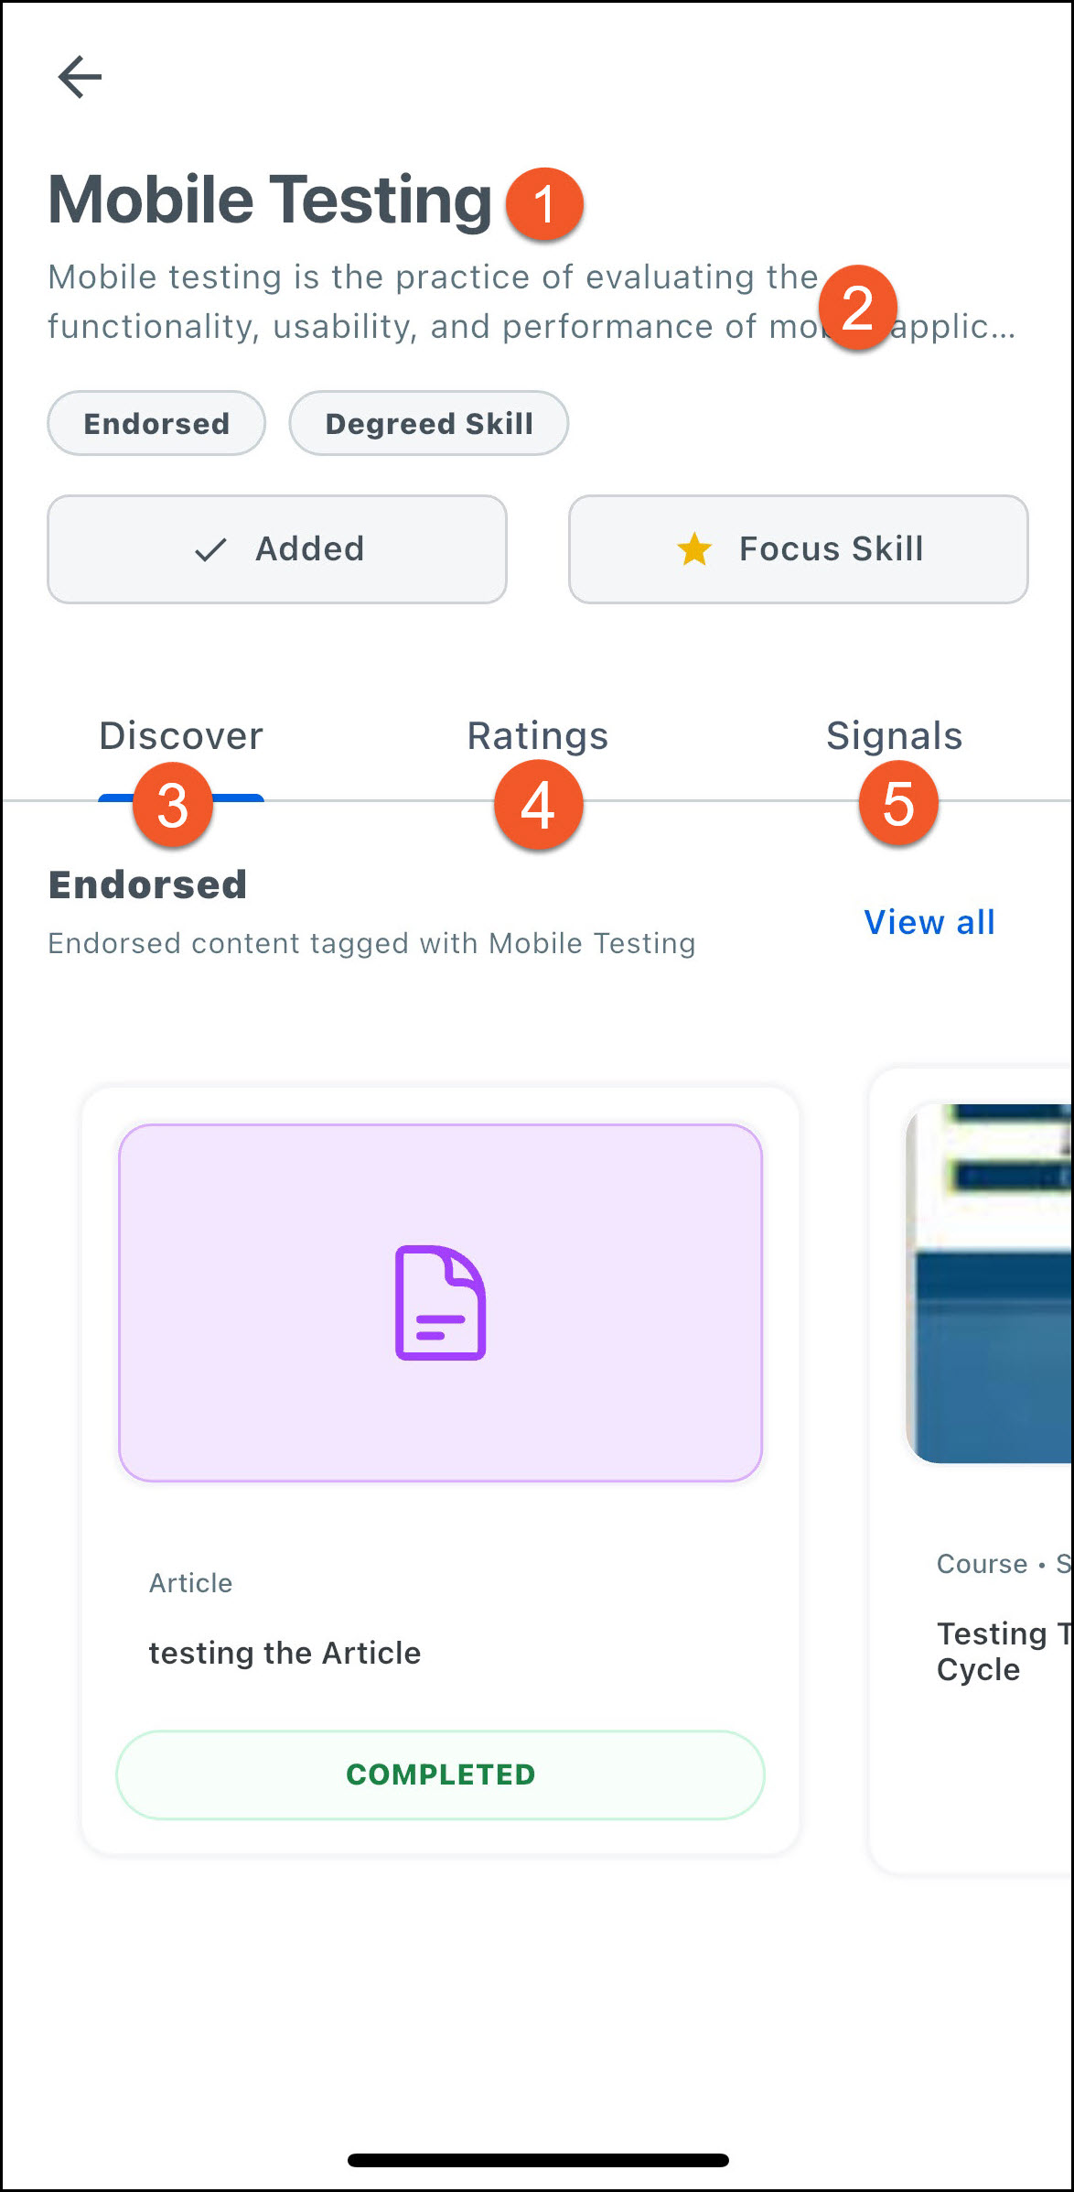Click the checkmark icon on Added
The height and width of the screenshot is (2192, 1074).
pos(210,550)
